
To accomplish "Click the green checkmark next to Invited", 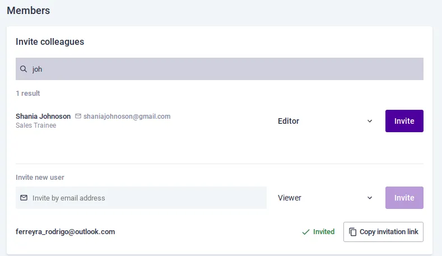I will coord(306,232).
